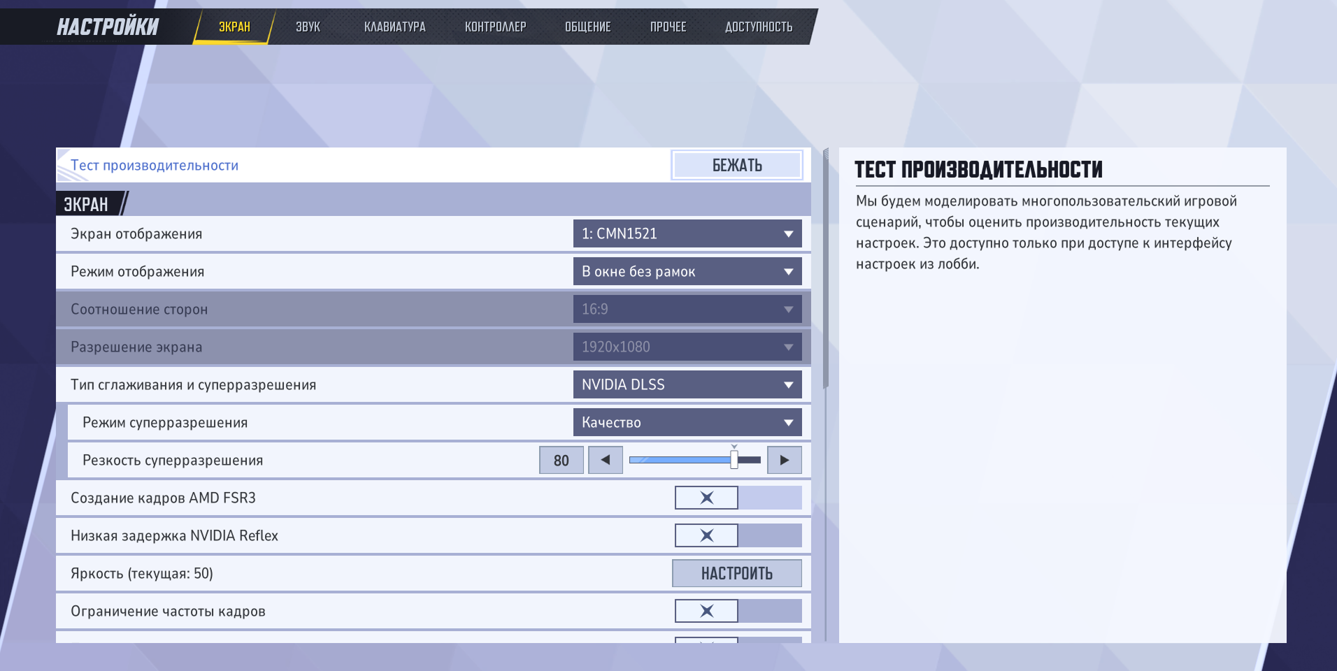The image size is (1337, 671).
Task: Switch to the Звук tab
Action: tap(308, 27)
